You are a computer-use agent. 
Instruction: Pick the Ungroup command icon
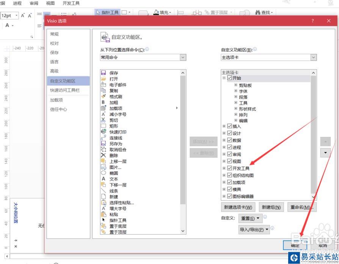104,149
